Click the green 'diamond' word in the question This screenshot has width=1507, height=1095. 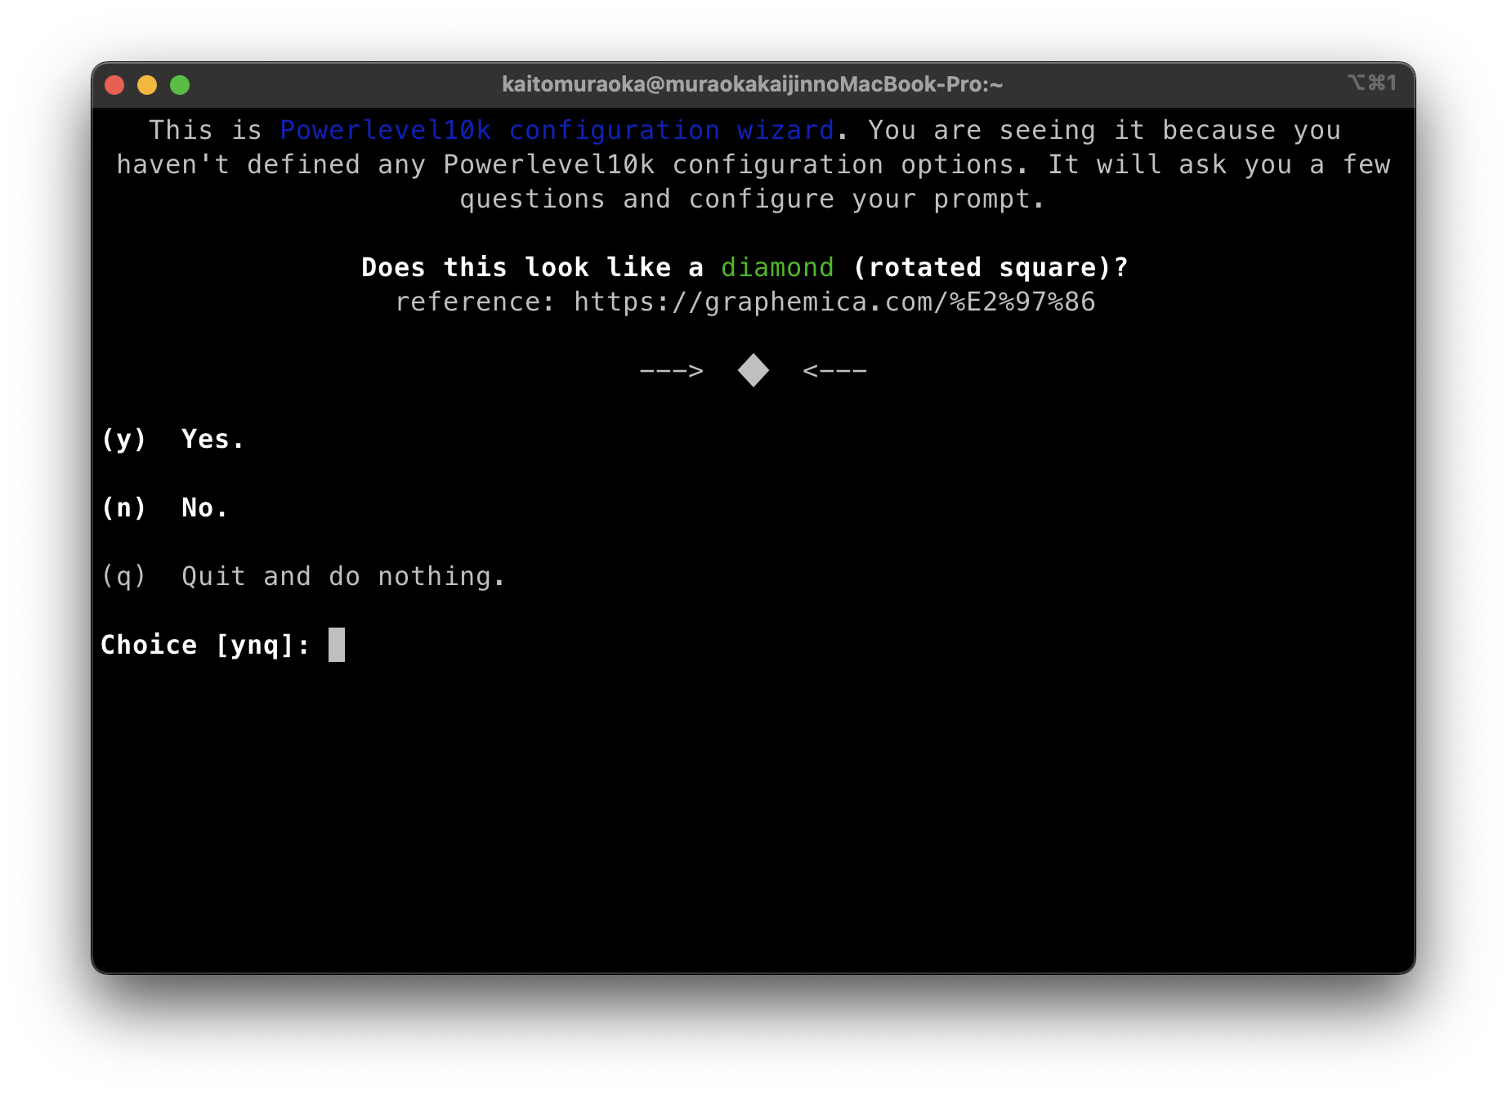pos(777,268)
